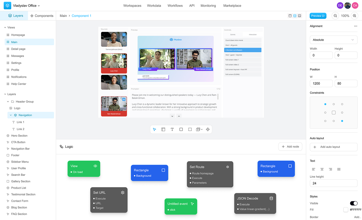Click the center text alignment icon
Screen dimensions: 362x220
tap(322, 169)
